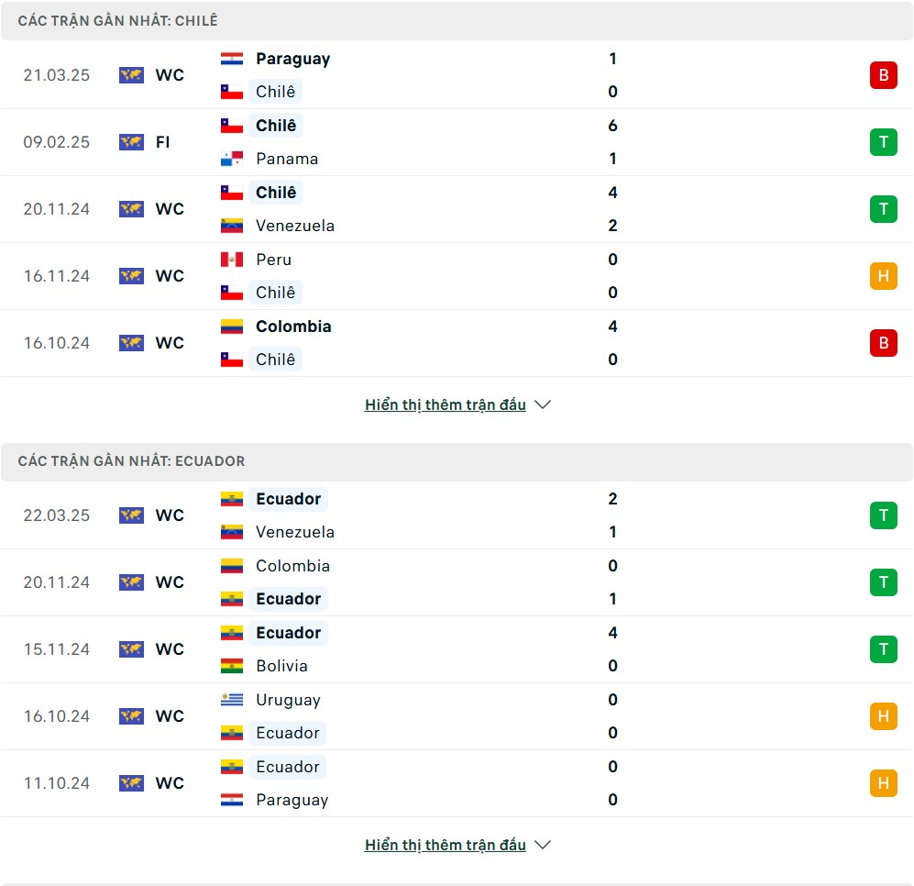Image resolution: width=914 pixels, height=886 pixels.
Task: Open the 15.11.24 Ecuador vs Bolivia match row
Action: tap(457, 649)
